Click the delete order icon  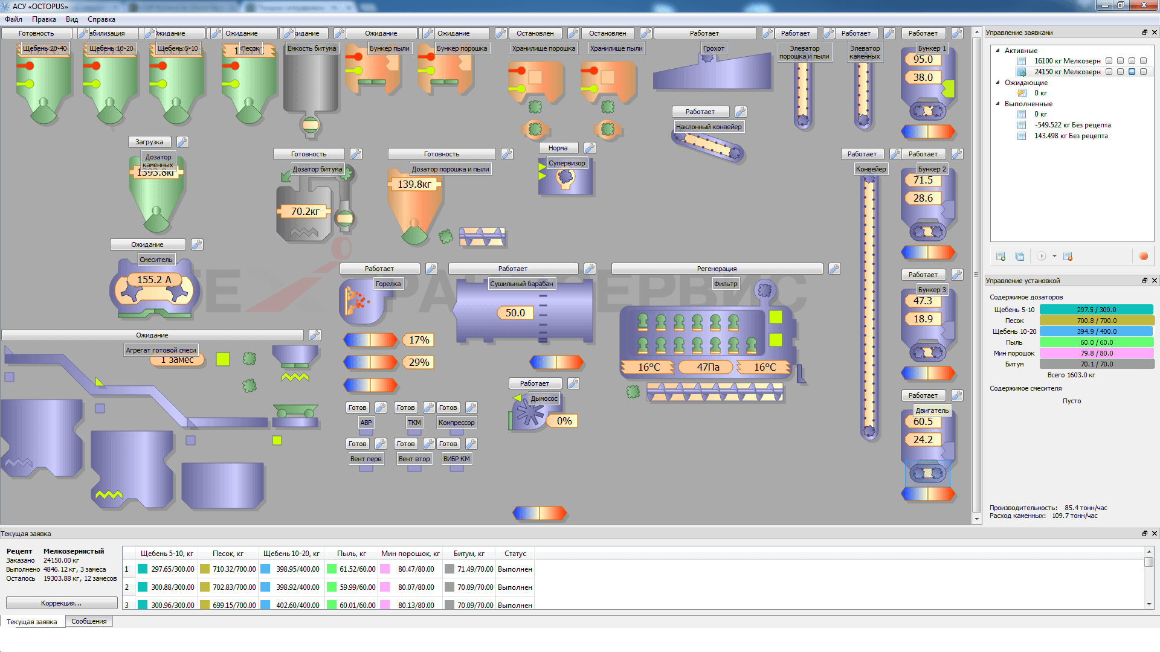tap(1068, 257)
